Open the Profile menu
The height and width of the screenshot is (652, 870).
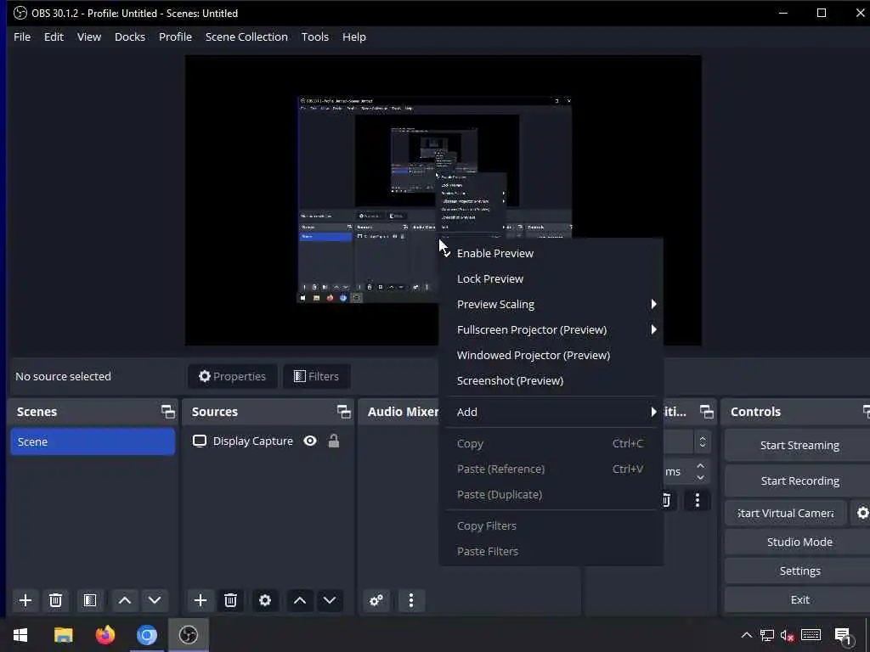click(175, 37)
